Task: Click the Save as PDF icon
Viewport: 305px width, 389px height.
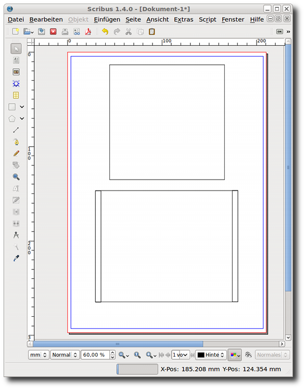Action: click(88, 32)
